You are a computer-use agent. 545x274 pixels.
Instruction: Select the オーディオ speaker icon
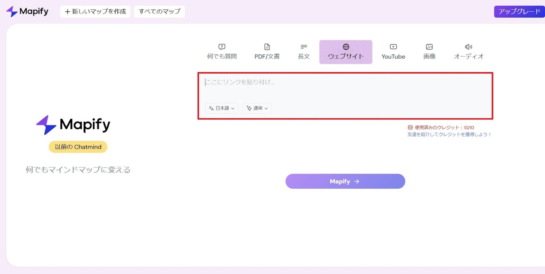coord(469,46)
